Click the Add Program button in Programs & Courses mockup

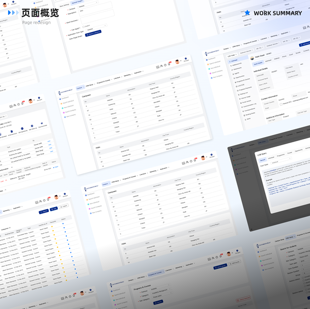tap(220, 267)
